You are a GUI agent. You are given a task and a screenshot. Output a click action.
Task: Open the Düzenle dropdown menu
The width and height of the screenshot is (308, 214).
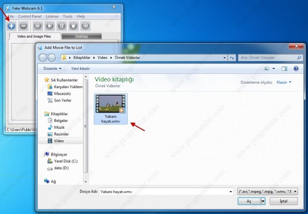pyautogui.click(x=52, y=68)
